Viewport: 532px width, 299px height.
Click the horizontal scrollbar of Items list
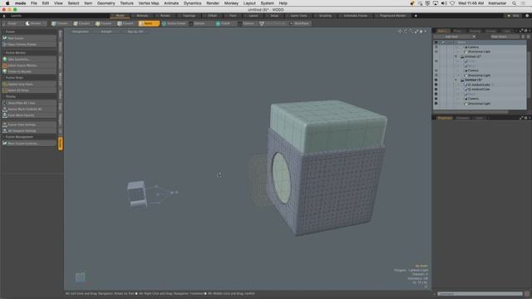pos(470,111)
